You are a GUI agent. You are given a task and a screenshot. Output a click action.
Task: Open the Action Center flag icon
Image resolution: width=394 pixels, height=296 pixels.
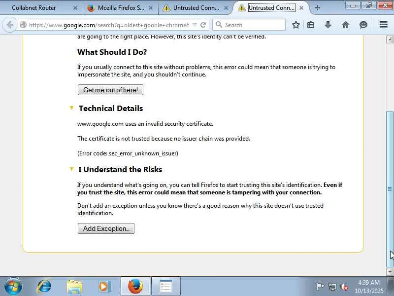pos(320,287)
